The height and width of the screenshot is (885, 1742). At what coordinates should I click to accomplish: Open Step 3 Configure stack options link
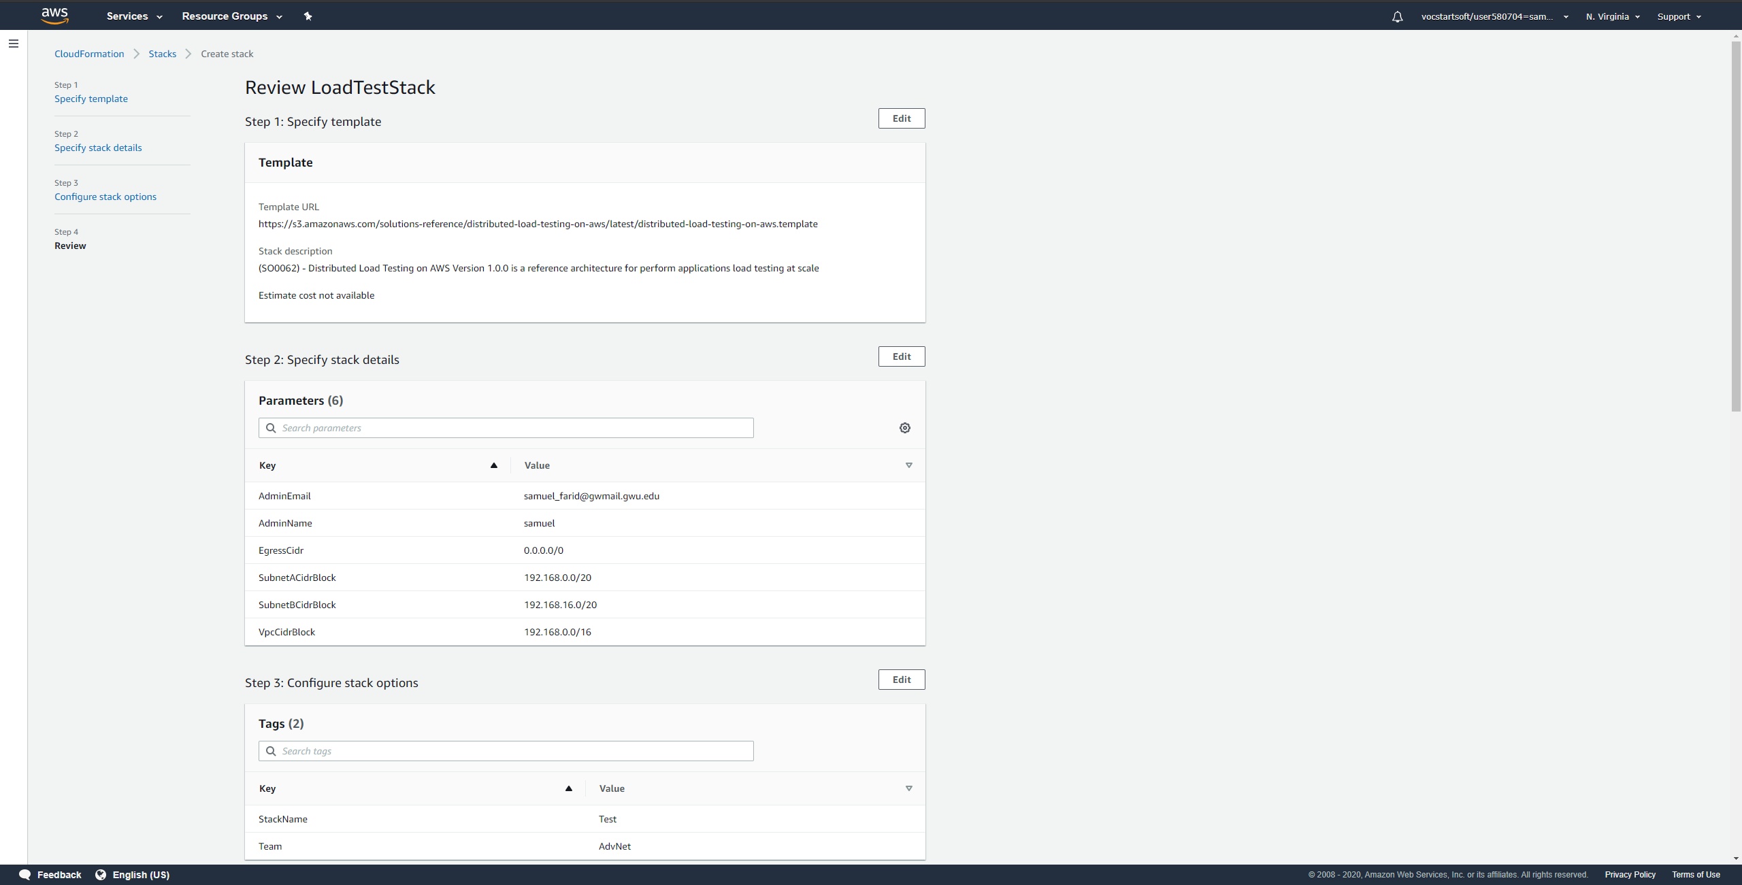(x=105, y=197)
